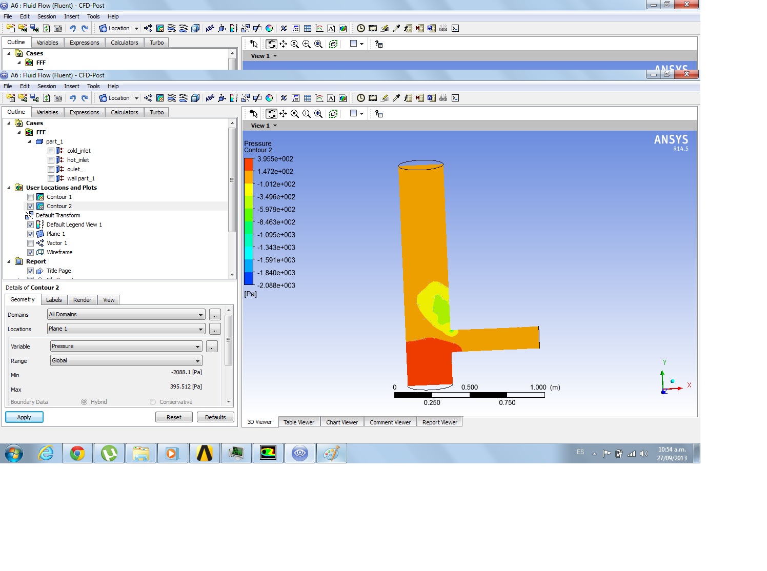Open the Animation filmstrip icon in front toolbar
Image resolution: width=767 pixels, height=571 pixels.
(x=373, y=98)
